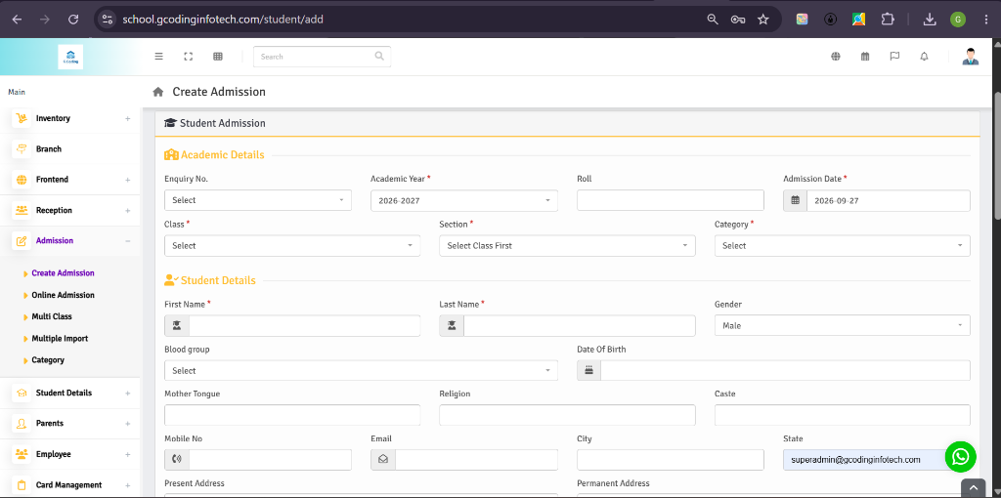Viewport: 1001px width, 498px height.
Task: Open the Category select dropdown
Action: 842,245
